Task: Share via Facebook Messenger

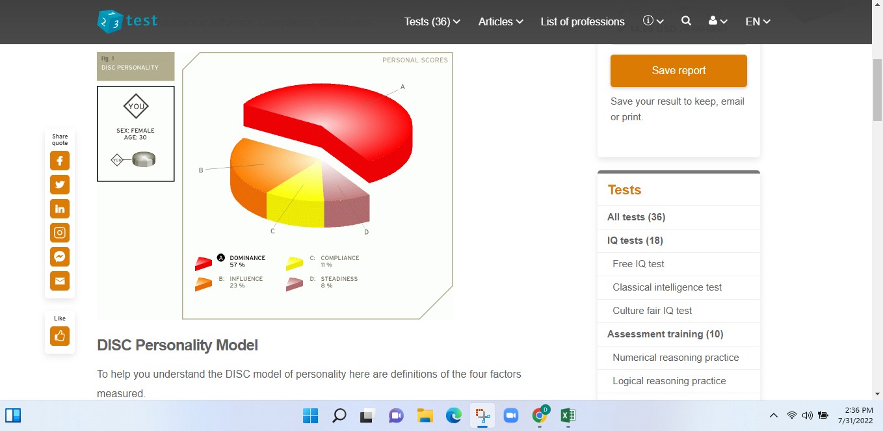Action: tap(59, 257)
